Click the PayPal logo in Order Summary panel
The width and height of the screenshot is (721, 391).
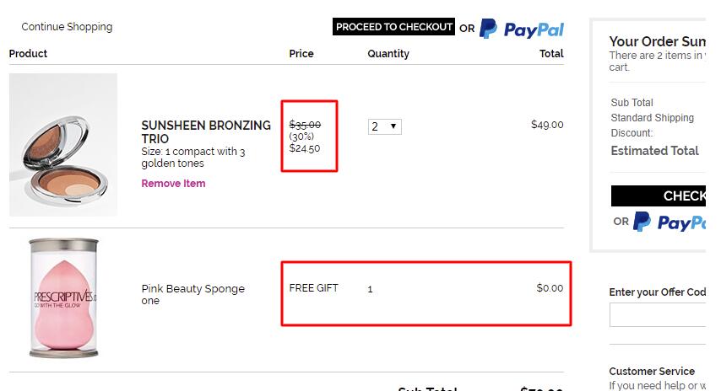tap(669, 222)
